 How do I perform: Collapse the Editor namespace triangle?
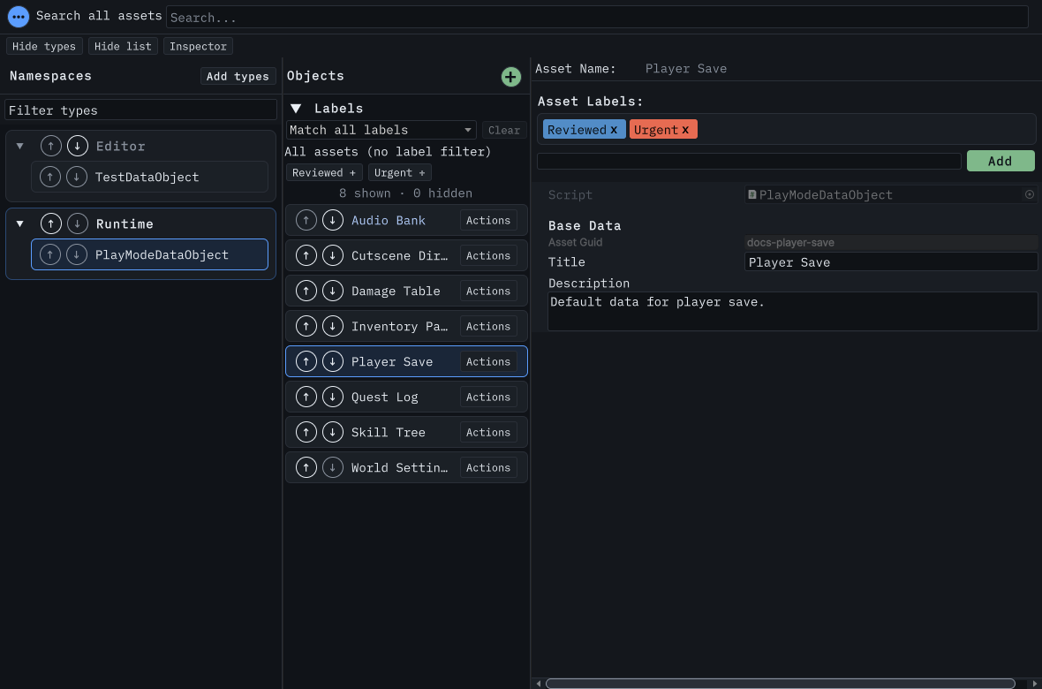coord(20,146)
